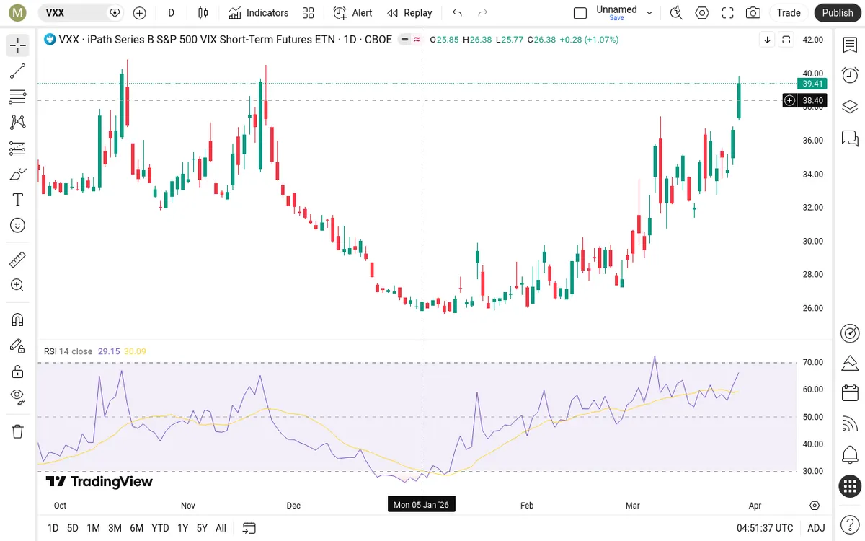865x541 pixels.
Task: Redo the last undone action
Action: [x=483, y=12]
